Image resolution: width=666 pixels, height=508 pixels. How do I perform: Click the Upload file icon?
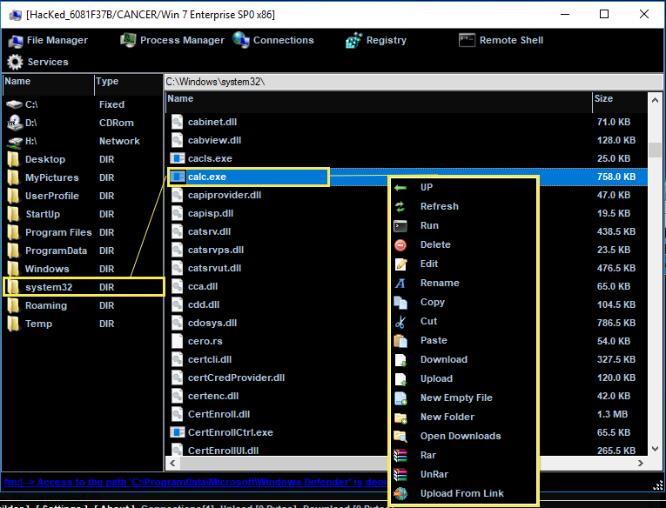click(400, 379)
